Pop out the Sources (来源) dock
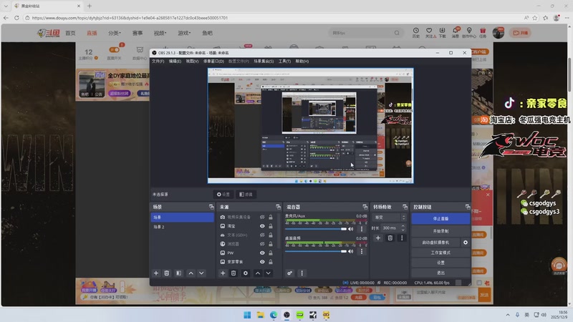Viewport: 573px width, 322px height. [278, 207]
